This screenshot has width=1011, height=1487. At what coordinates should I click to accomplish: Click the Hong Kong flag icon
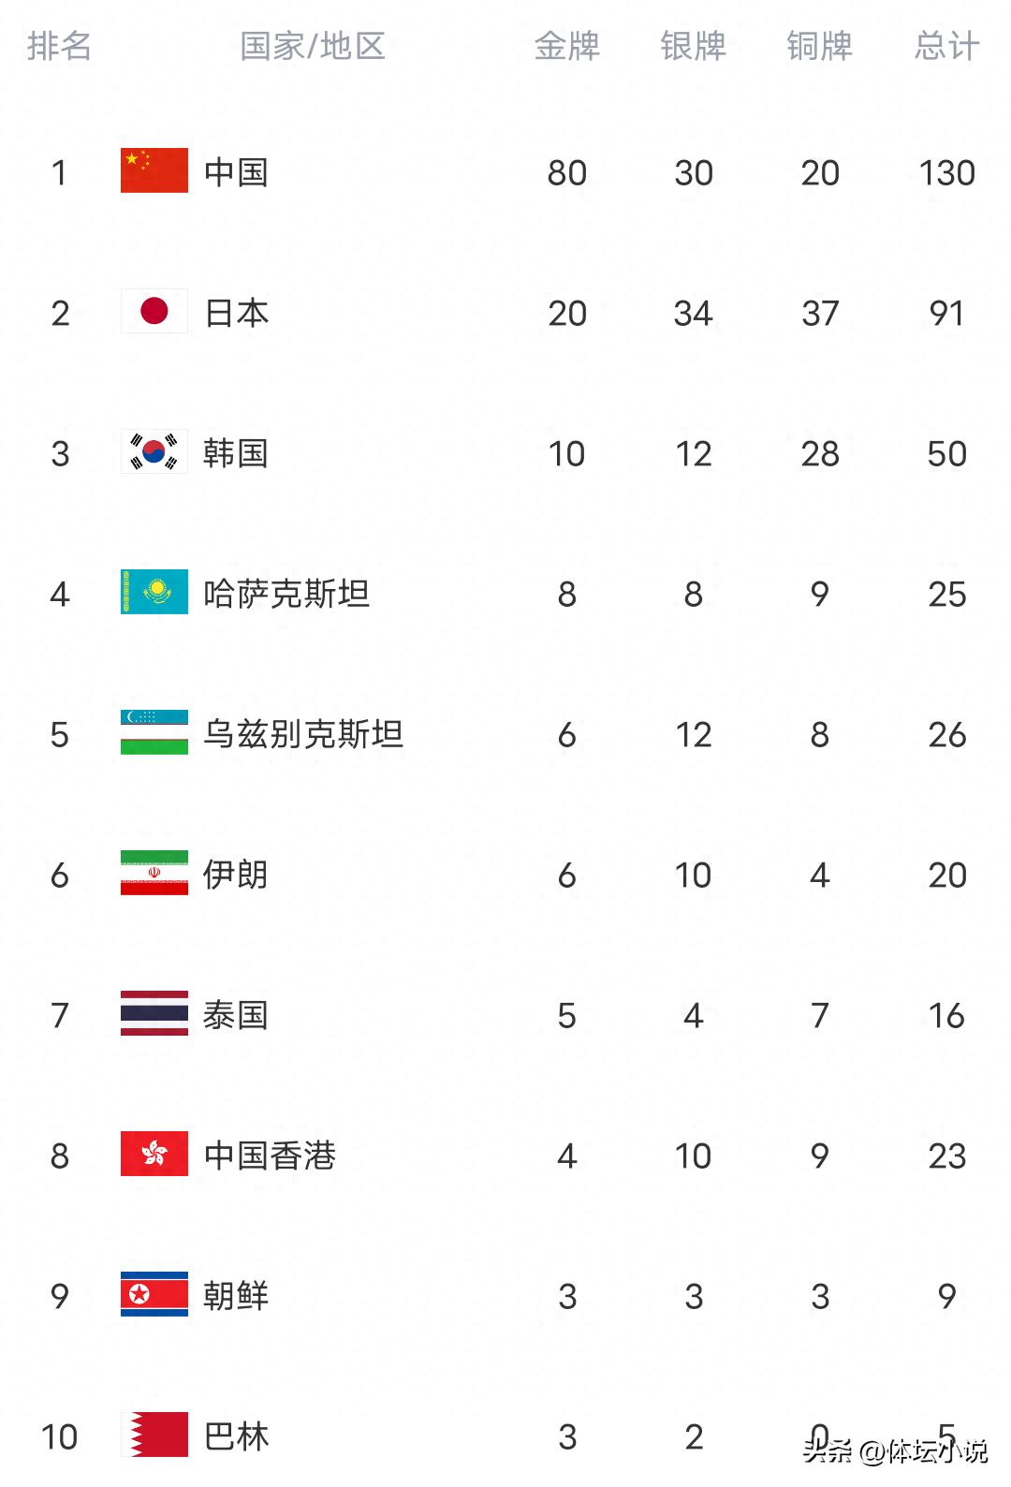pos(154,1155)
